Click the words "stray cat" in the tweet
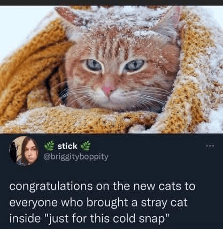 tap(164, 203)
